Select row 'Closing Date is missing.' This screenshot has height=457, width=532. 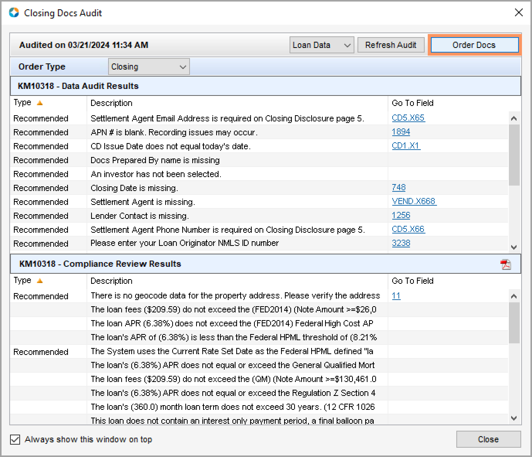tap(259, 188)
